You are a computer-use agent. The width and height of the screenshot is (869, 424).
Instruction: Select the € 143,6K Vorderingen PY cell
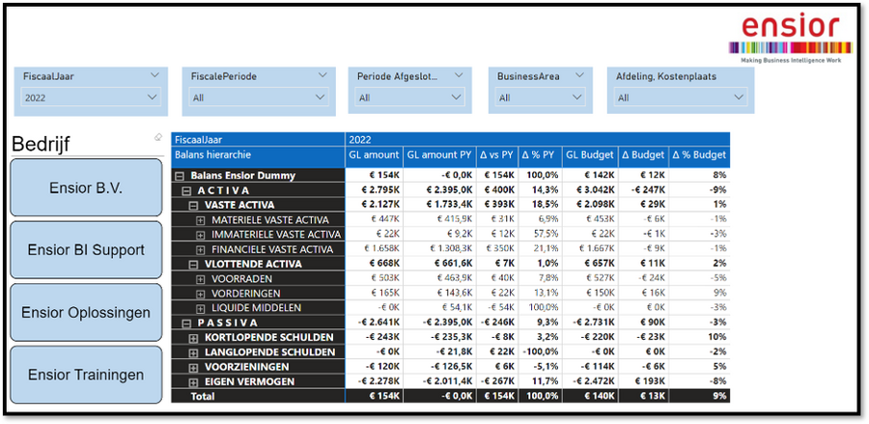[439, 294]
